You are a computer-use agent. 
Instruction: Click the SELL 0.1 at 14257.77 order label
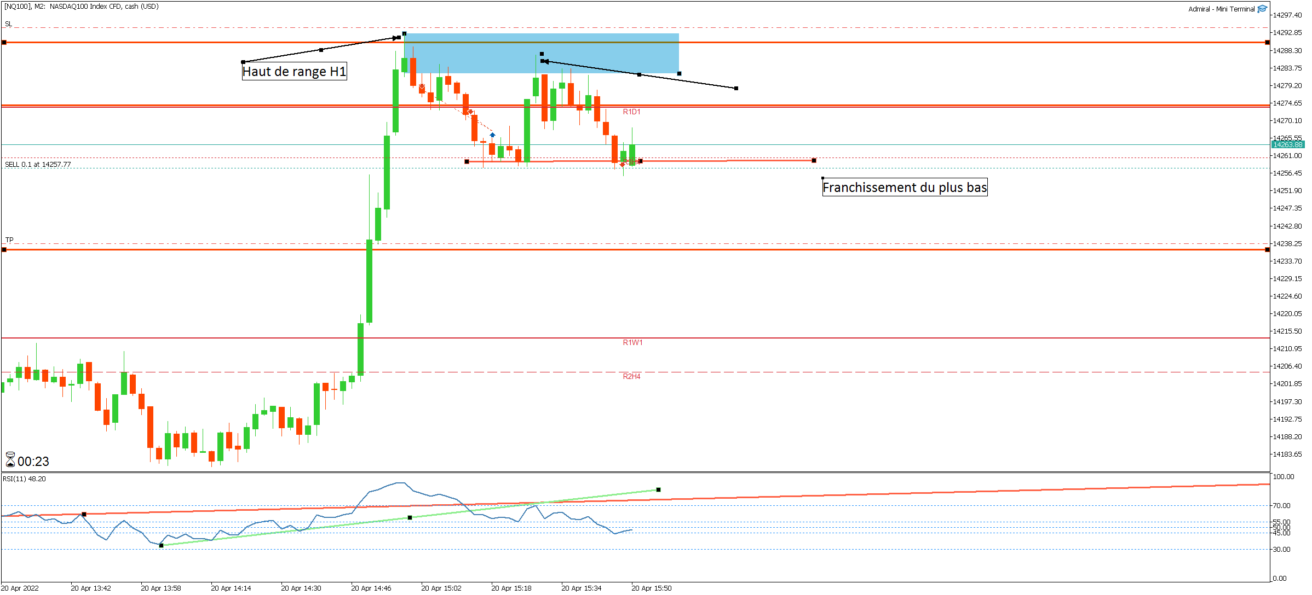click(38, 164)
